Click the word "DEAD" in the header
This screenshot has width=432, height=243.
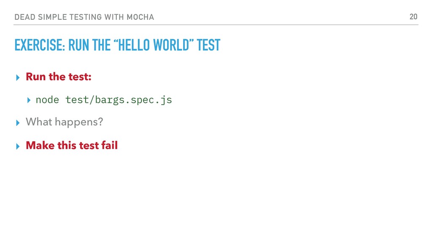pyautogui.click(x=25, y=17)
